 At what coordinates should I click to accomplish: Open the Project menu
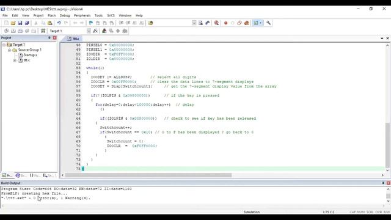tap(38, 15)
